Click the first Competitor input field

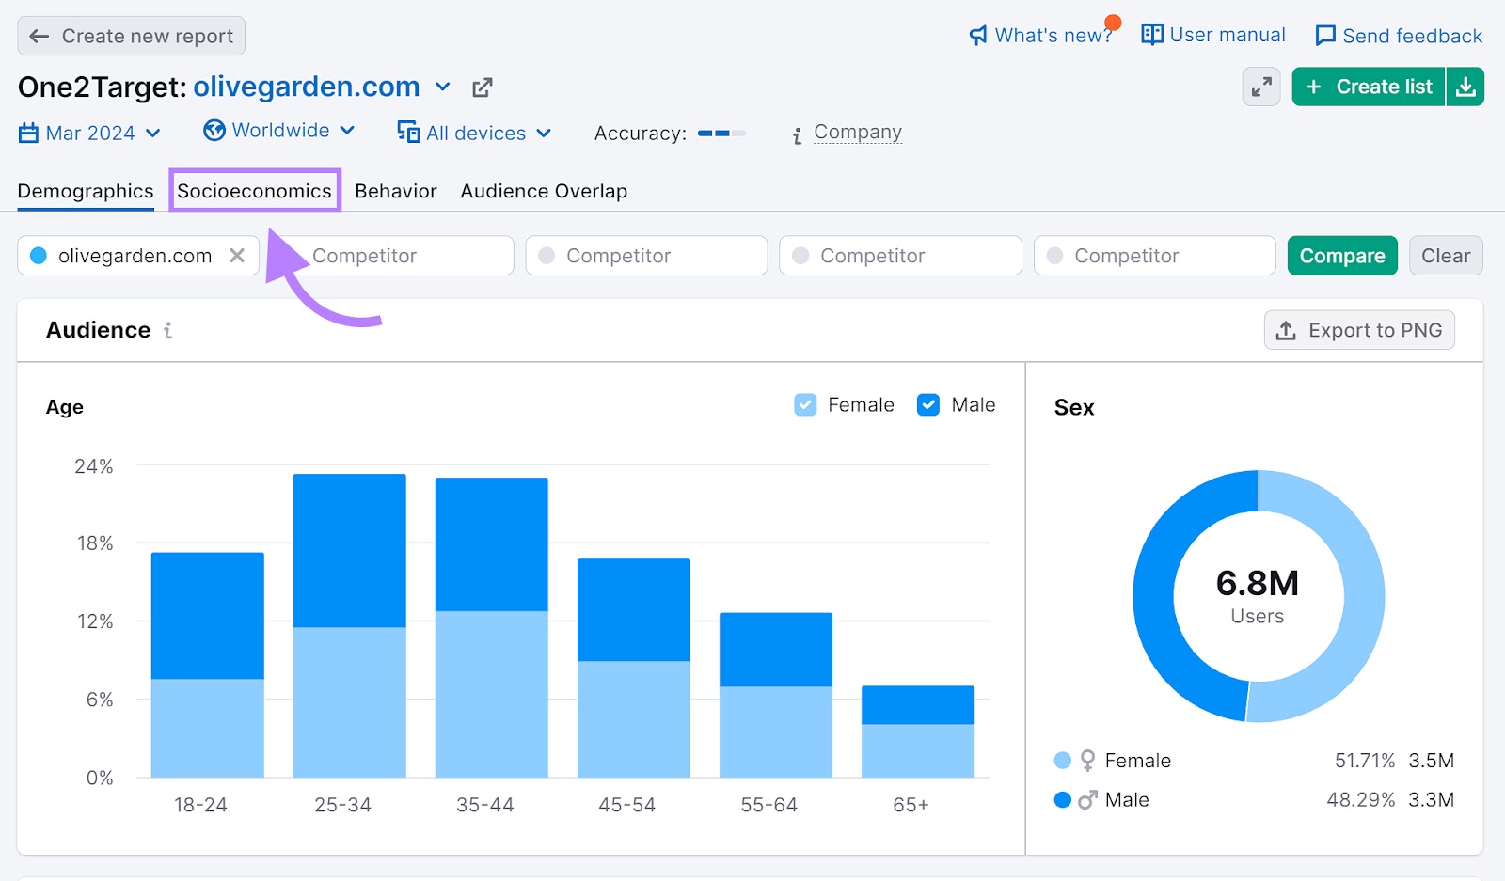tap(404, 256)
